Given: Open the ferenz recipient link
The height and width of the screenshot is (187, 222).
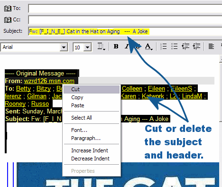Looking at the screenshot, I should point(13,96).
